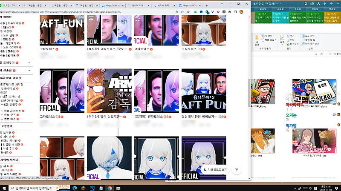This screenshot has height=191, width=341.
Task: Open the [표지팜] 펀타토닉스 [6] post
Action: [x=151, y=117]
